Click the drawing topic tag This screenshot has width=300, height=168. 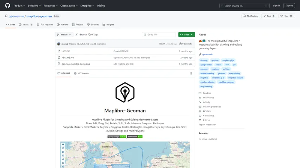204,60
